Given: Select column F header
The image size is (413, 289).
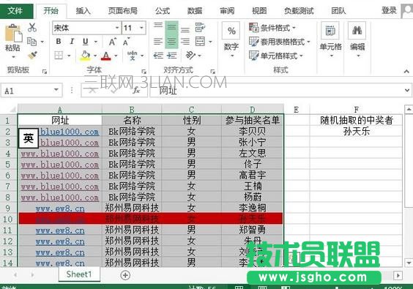Looking at the screenshot, I should coord(356,109).
